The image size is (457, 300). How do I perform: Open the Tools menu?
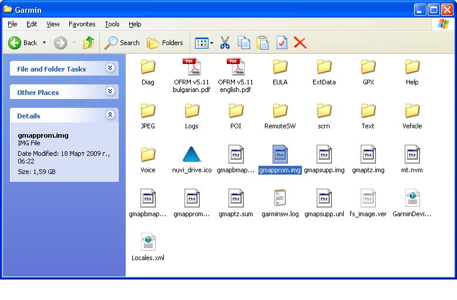click(112, 24)
